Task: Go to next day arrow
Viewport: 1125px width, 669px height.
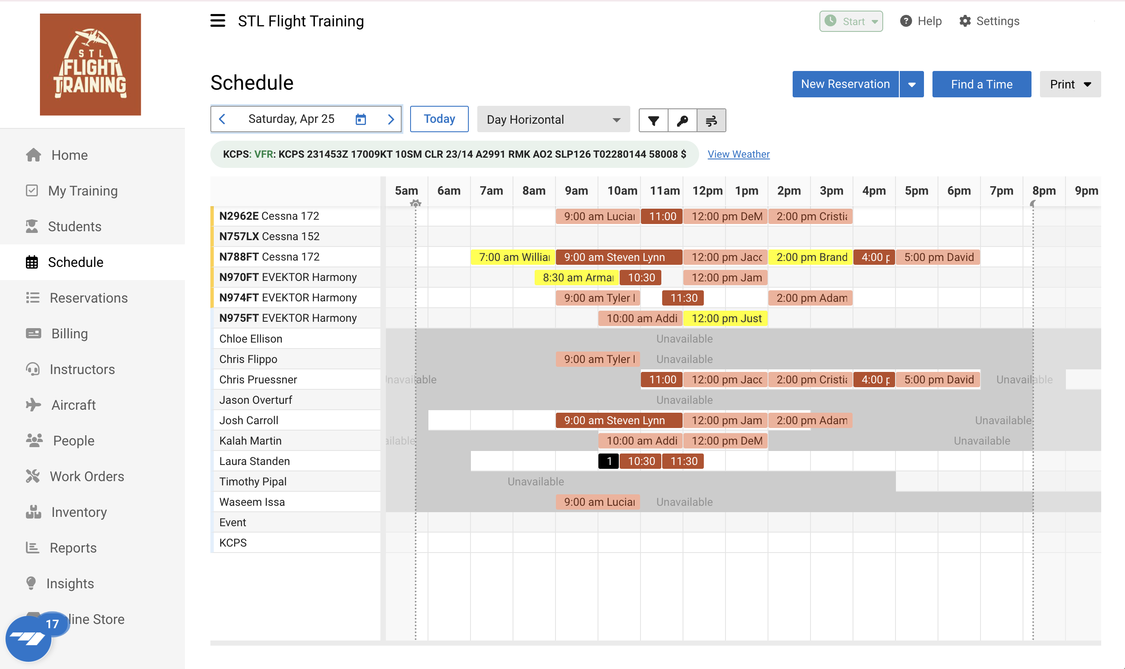Action: [x=391, y=119]
